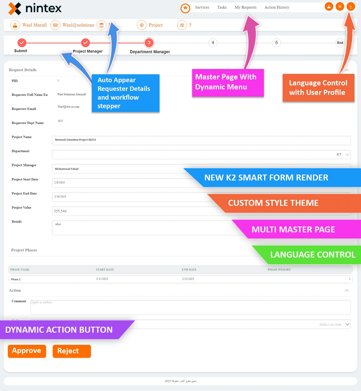Select workflow step 5
Image resolution: width=361 pixels, height=391 pixels.
click(276, 43)
